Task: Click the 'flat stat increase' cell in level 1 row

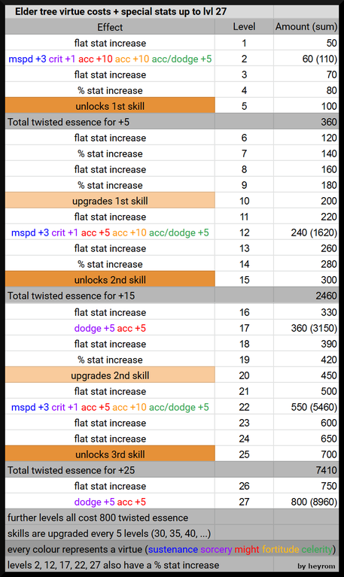Action: click(110, 43)
